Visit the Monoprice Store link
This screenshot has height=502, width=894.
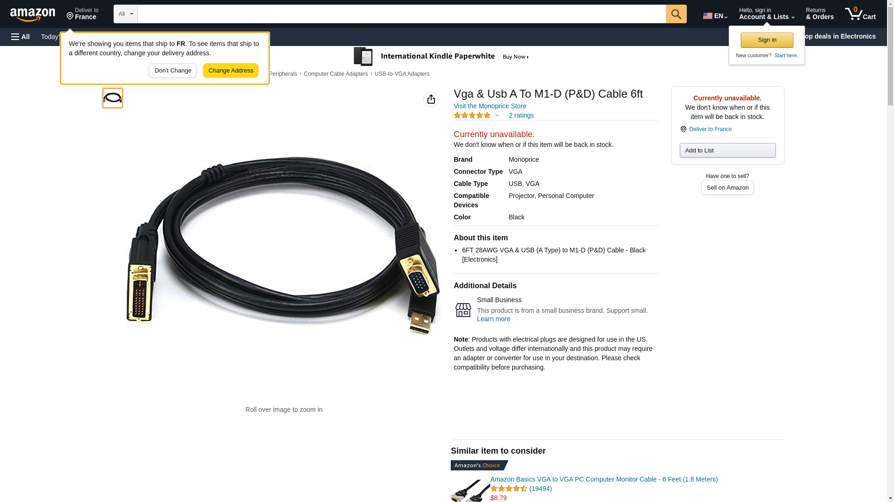coord(490,106)
